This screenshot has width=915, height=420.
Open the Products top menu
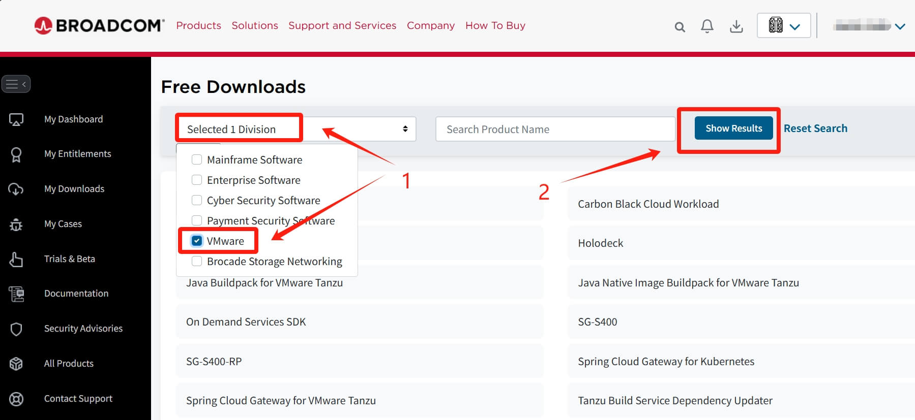coord(198,25)
